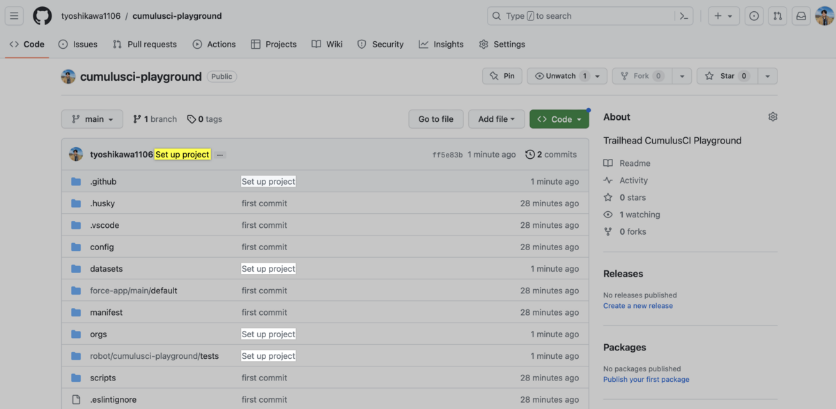Screen dimensions: 836x409
Task: Click commit author avatar of tyoshikawa1106
Action: click(x=76, y=154)
